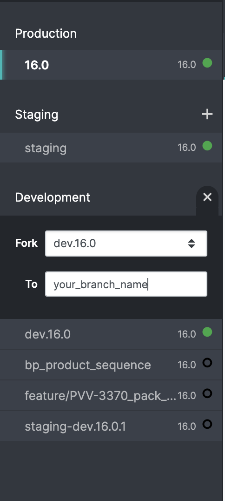Image resolution: width=225 pixels, height=501 pixels.
Task: Select the 16.0 production branch
Action: 111,65
